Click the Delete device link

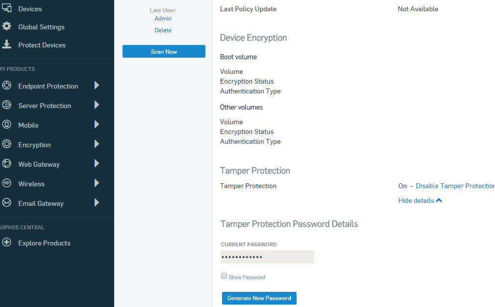[x=163, y=30]
